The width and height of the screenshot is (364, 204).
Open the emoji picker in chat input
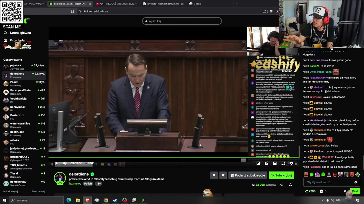(355, 182)
